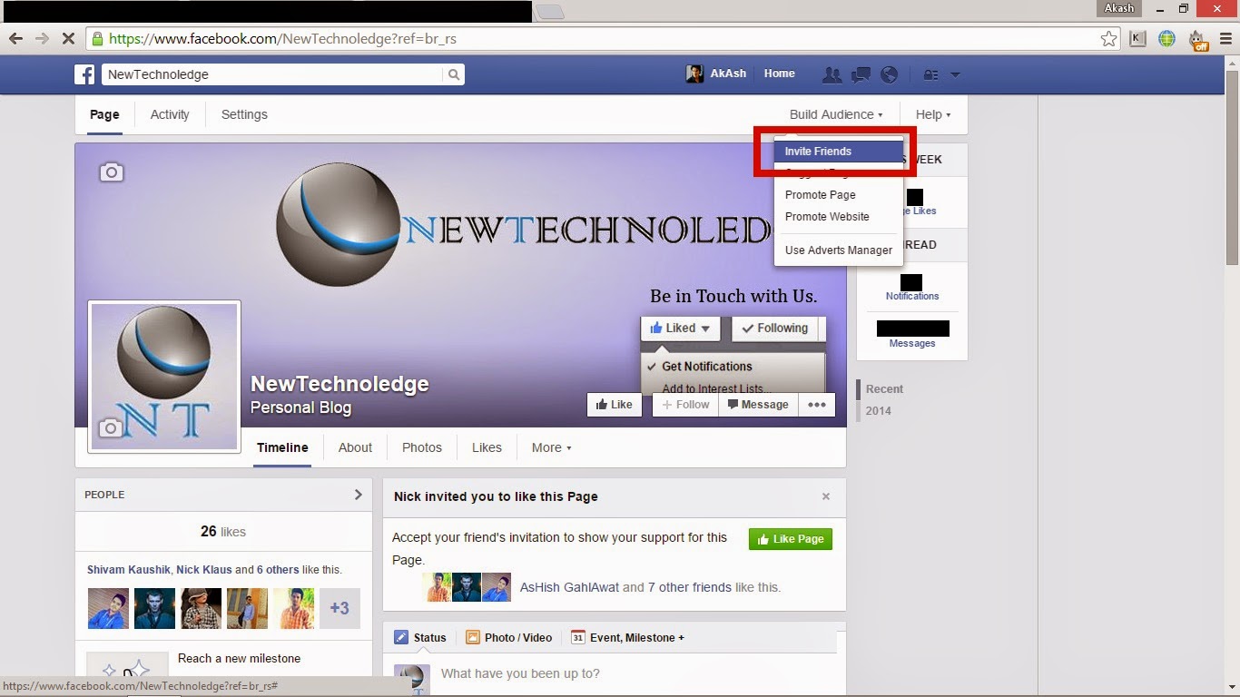The height and width of the screenshot is (697, 1240).
Task: Open the Timeline tab
Action: click(x=282, y=447)
